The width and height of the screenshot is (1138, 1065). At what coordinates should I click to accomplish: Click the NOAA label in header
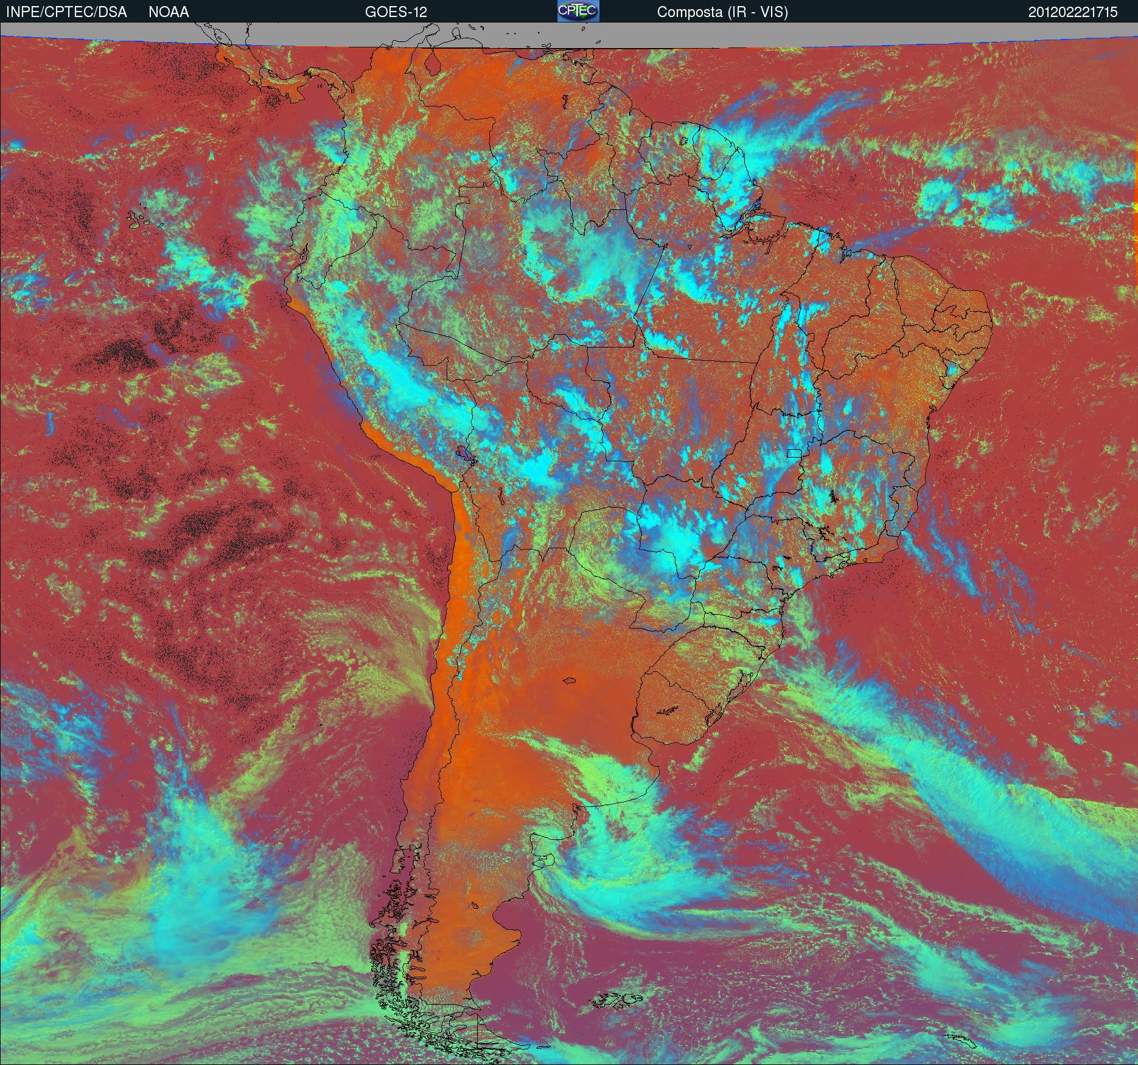pyautogui.click(x=169, y=12)
